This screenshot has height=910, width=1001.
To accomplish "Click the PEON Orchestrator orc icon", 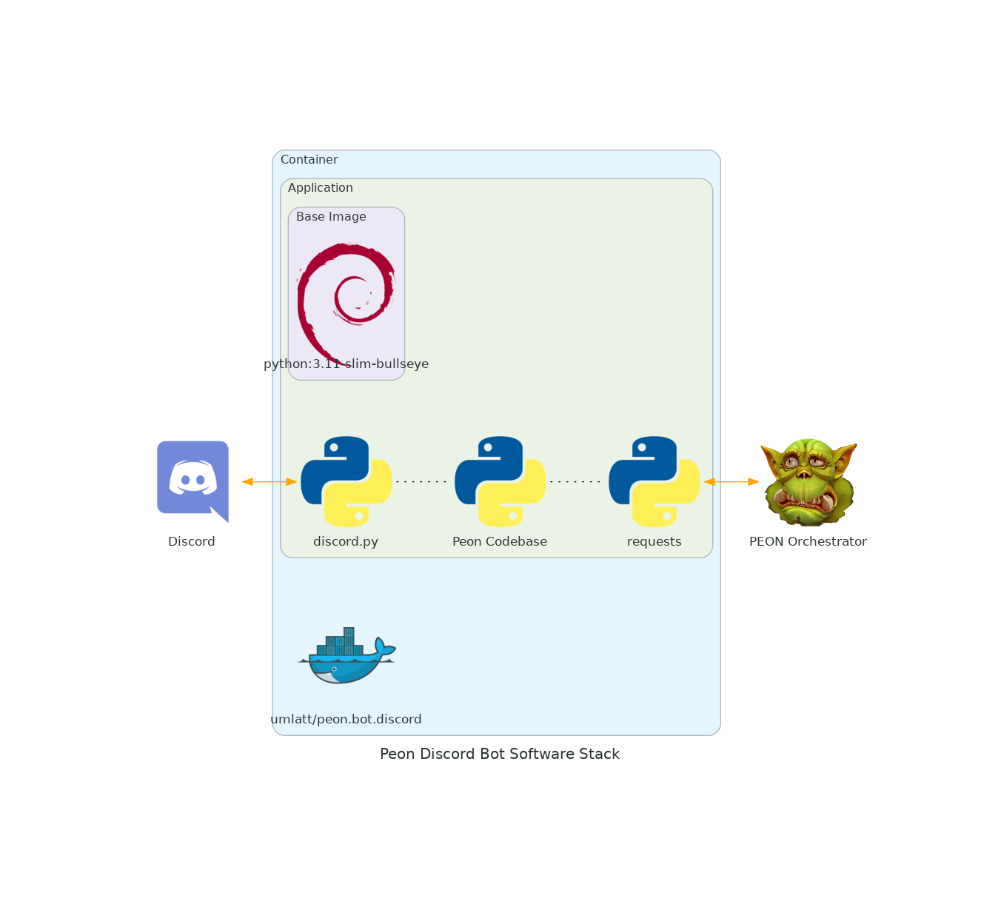I will tap(808, 481).
